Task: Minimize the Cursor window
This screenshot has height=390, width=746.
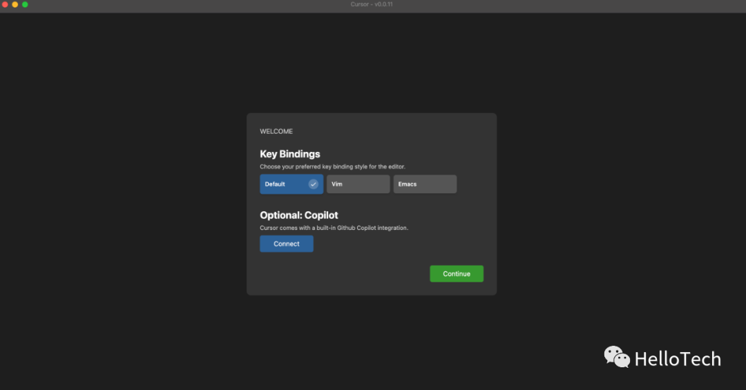Action: click(15, 4)
